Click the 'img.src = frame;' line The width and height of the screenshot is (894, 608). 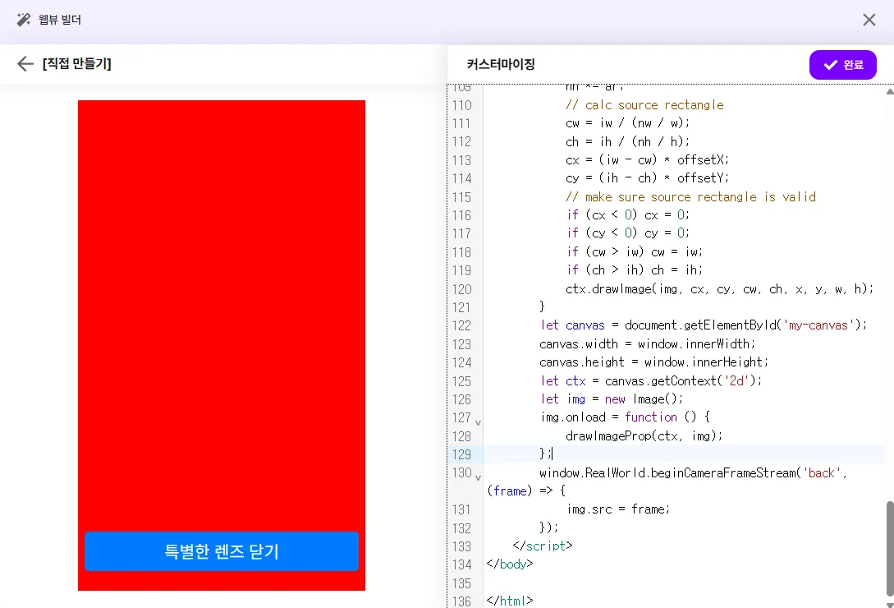click(619, 509)
